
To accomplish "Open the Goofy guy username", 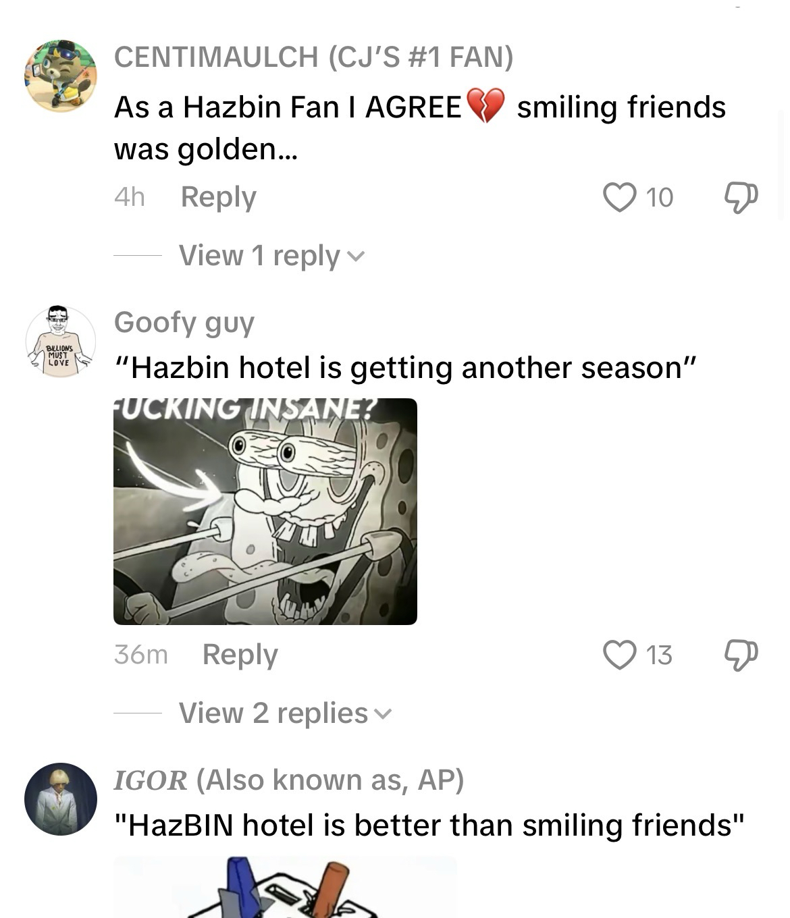I will pyautogui.click(x=184, y=323).
